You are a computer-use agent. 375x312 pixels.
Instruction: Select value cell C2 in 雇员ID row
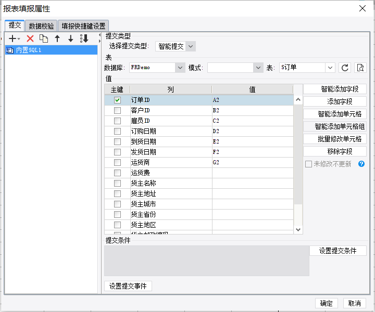(253, 121)
